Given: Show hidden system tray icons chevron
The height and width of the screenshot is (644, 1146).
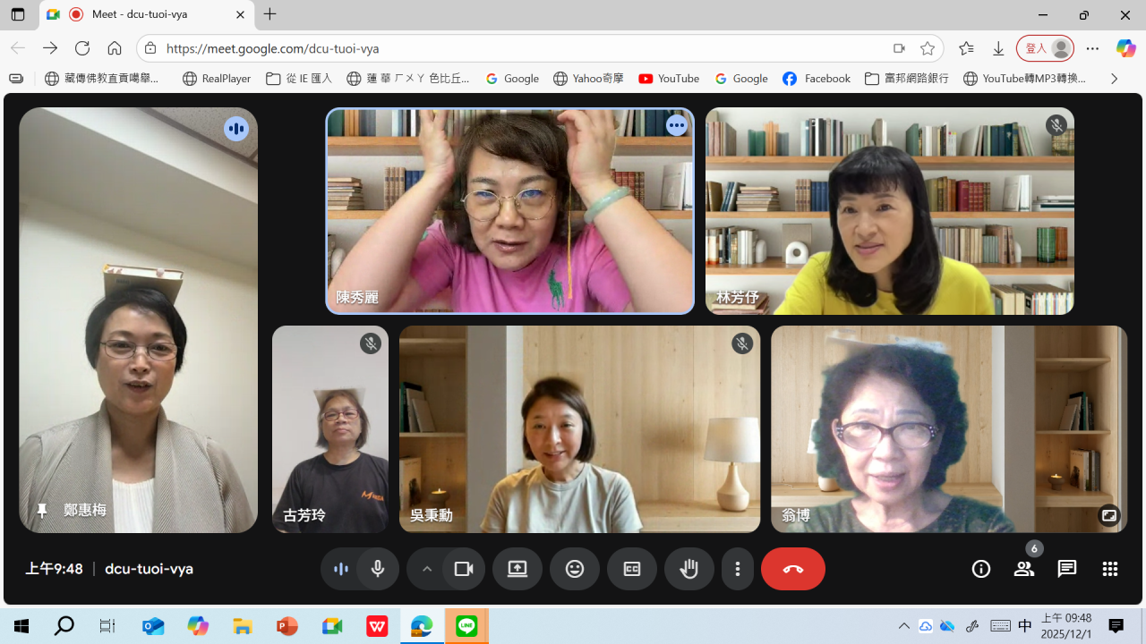Looking at the screenshot, I should [904, 626].
